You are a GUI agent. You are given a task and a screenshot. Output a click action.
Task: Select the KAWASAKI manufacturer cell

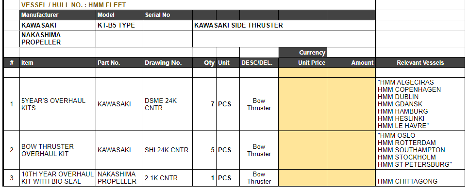tap(58, 25)
